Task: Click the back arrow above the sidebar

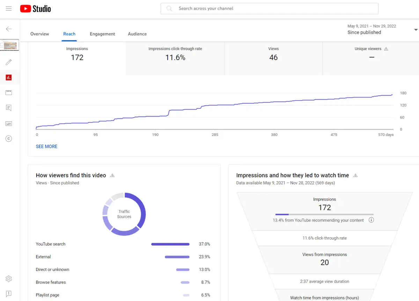Action: point(8,29)
